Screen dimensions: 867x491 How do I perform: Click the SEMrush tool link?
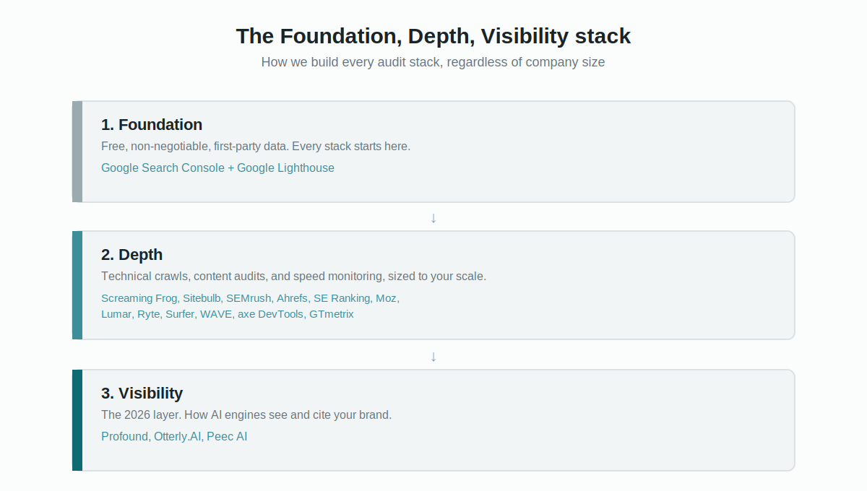click(249, 297)
